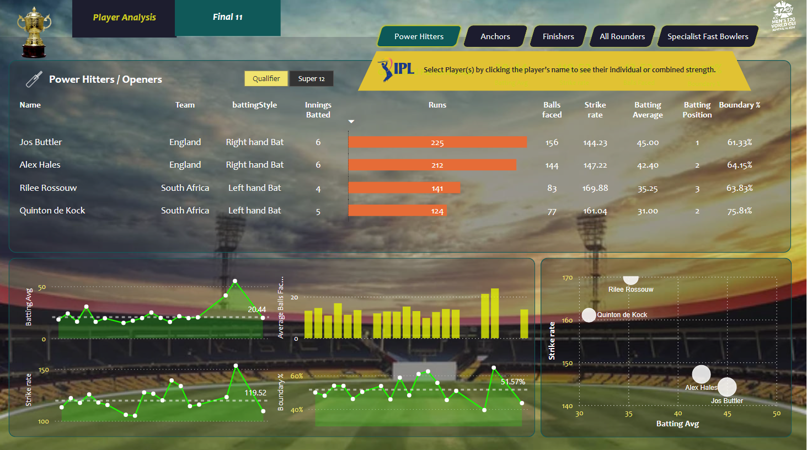This screenshot has height=450, width=807.
Task: Click strike rate value 147.22
Action: click(595, 165)
